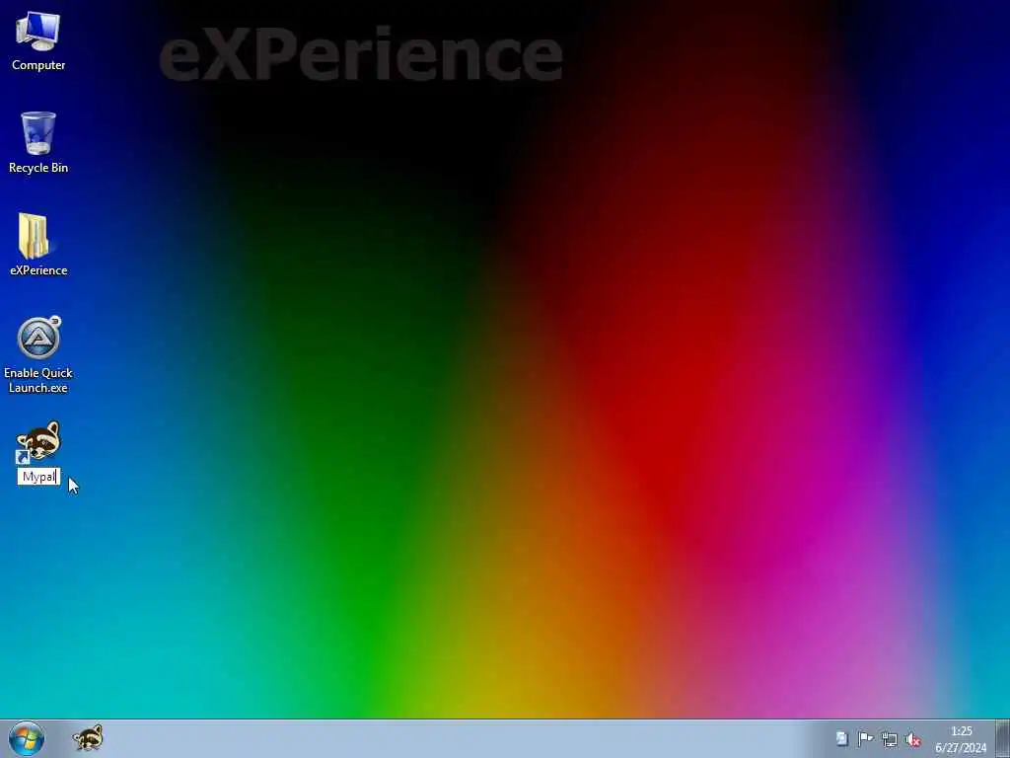This screenshot has height=758, width=1010.
Task: Launch Mypal from the taskbar raccoon icon
Action: 88,738
